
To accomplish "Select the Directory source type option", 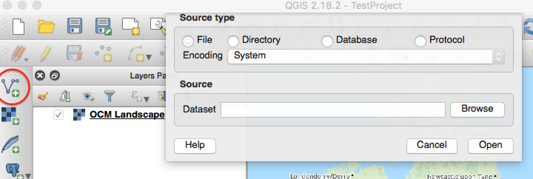I will tap(233, 41).
